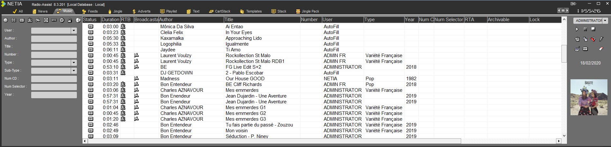Toggle the padlock lock filter icon
Image resolution: width=611 pixels, height=147 pixels.
[x=70, y=20]
